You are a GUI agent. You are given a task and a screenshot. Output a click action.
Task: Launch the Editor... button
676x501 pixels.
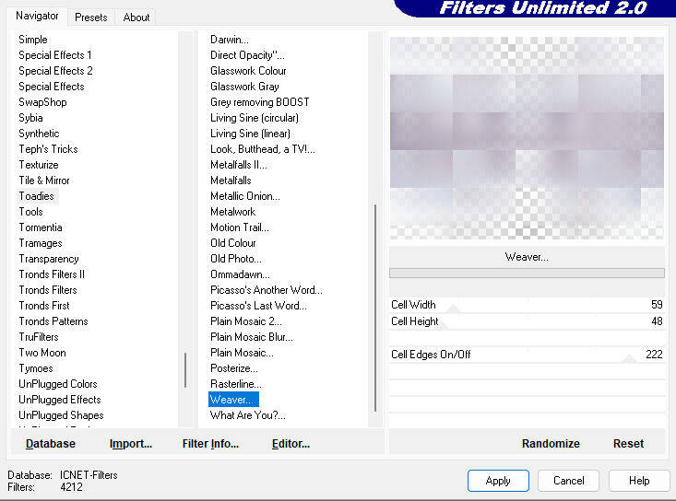click(291, 443)
